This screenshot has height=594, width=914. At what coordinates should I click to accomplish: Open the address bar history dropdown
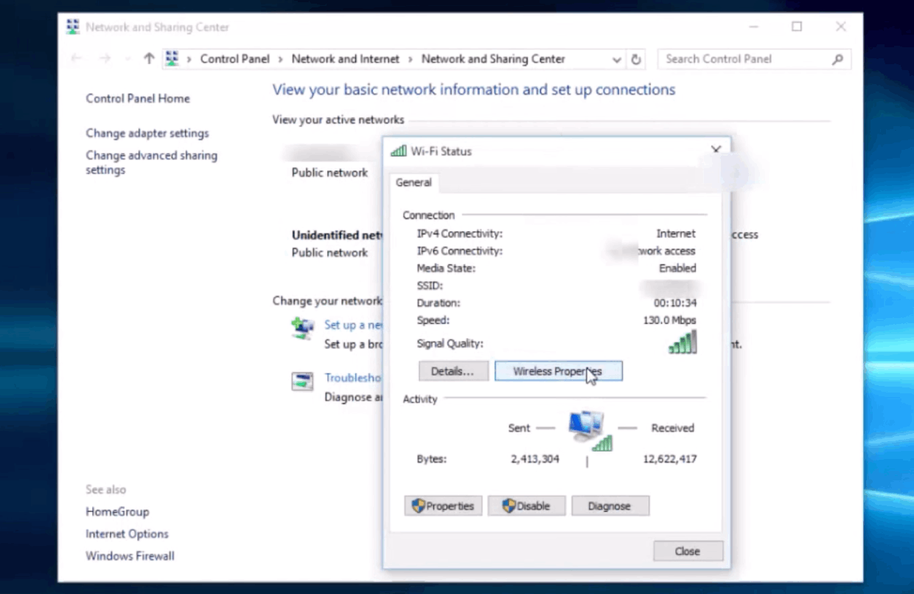617,59
